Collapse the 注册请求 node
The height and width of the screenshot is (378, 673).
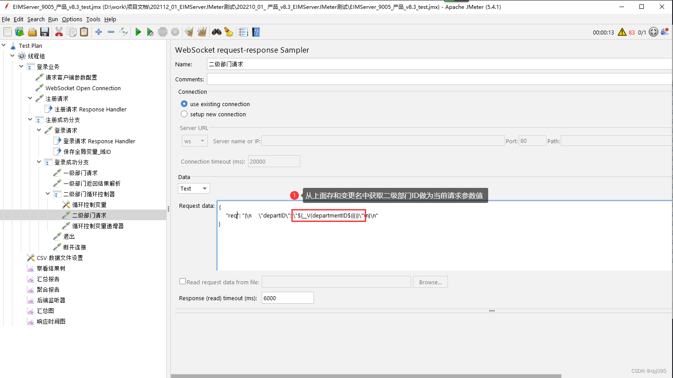click(x=30, y=98)
